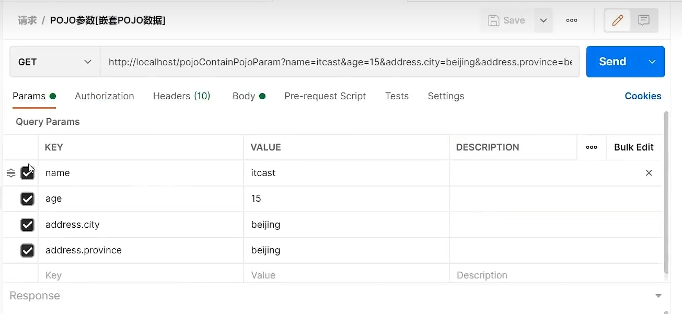682x314 pixels.
Task: Switch to the Headers tab
Action: pos(181,96)
